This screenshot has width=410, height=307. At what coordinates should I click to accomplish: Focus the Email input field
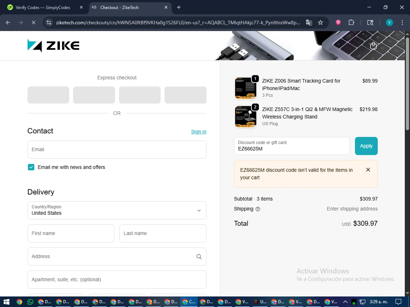[117, 150]
